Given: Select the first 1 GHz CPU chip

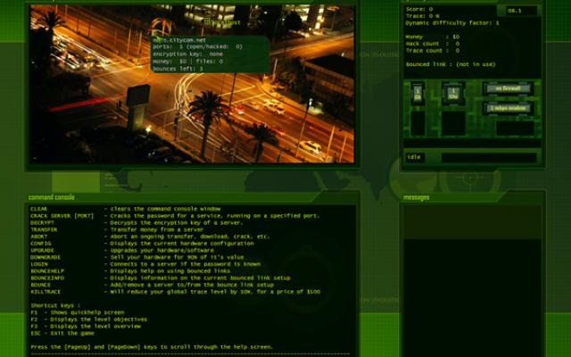Looking at the screenshot, I should point(418,92).
